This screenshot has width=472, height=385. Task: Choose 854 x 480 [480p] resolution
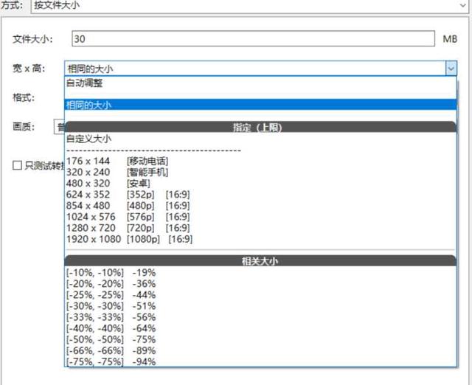tap(260, 206)
